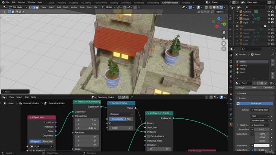Click the blue Z axis gizmo

click(x=219, y=19)
